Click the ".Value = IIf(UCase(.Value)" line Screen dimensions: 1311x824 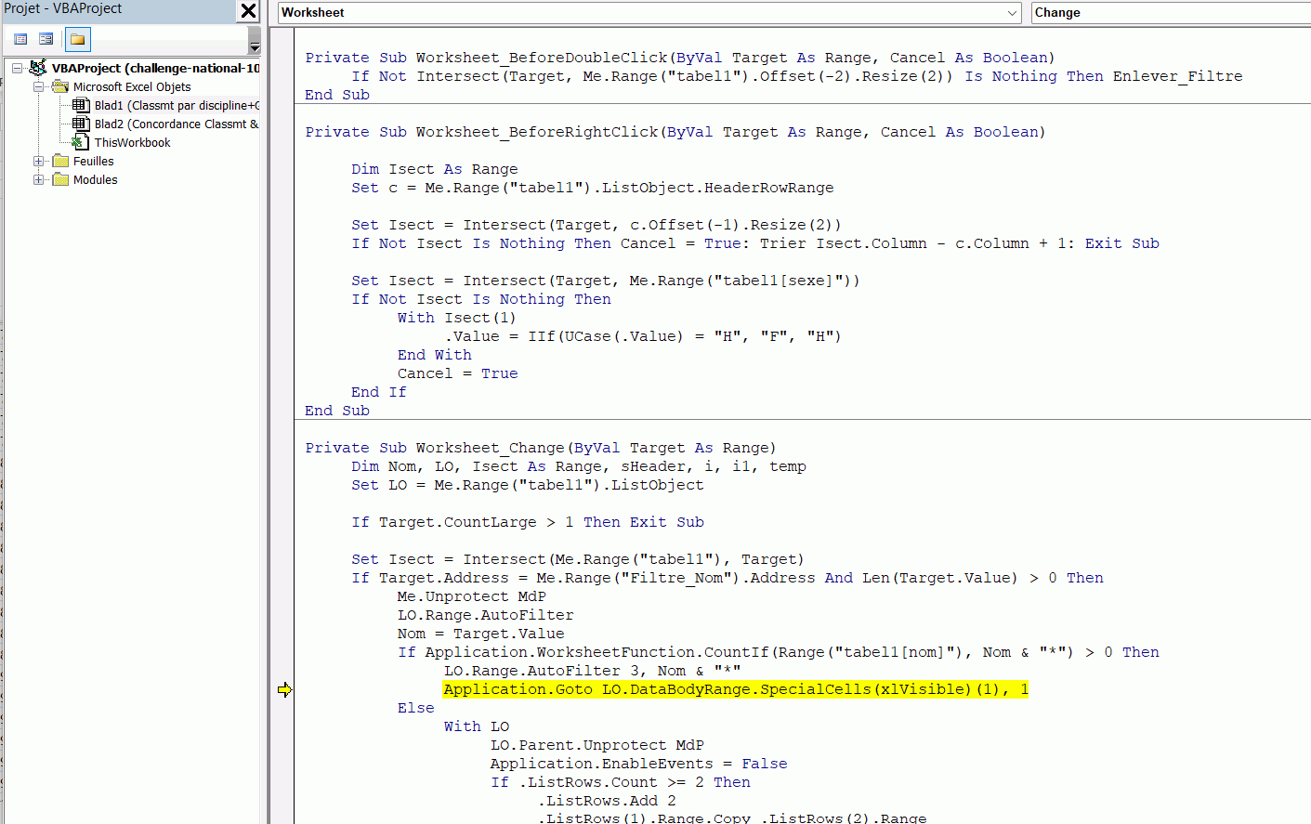click(643, 336)
